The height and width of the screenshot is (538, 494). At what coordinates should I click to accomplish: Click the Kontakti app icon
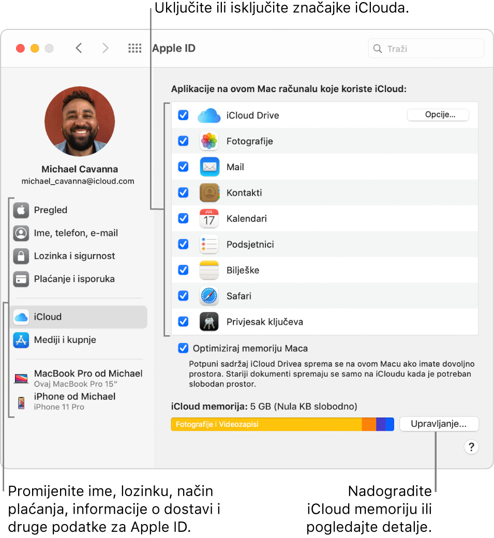[x=209, y=192]
